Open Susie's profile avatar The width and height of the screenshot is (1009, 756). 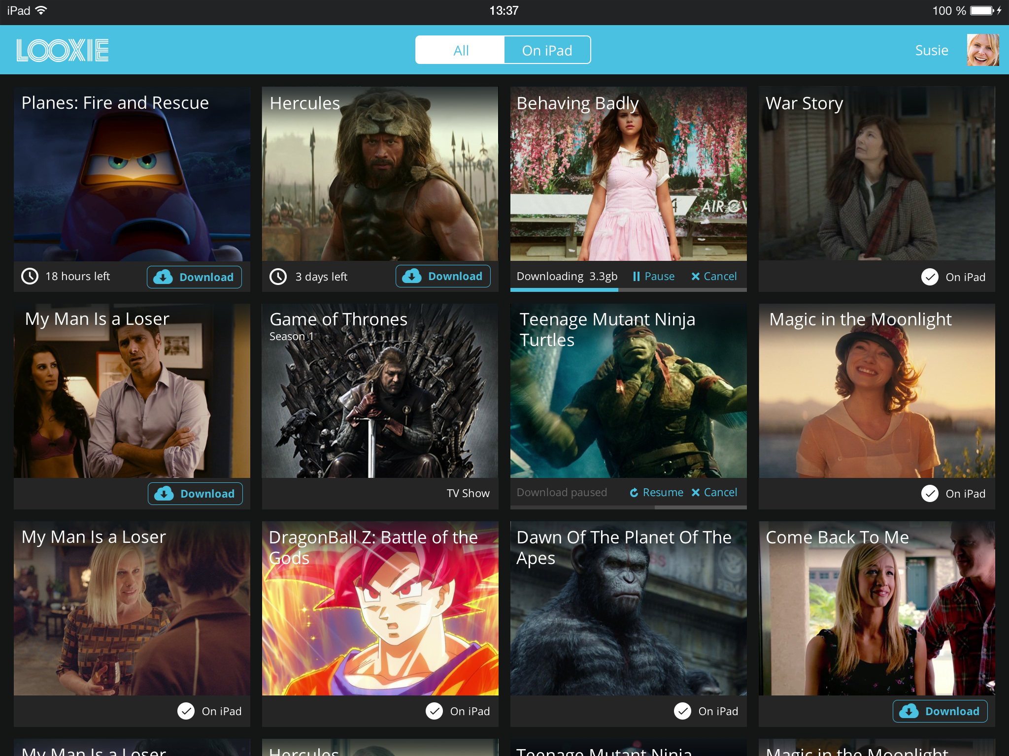click(x=982, y=50)
